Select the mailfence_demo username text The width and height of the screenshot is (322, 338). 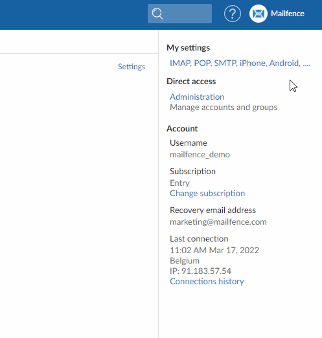pos(200,155)
